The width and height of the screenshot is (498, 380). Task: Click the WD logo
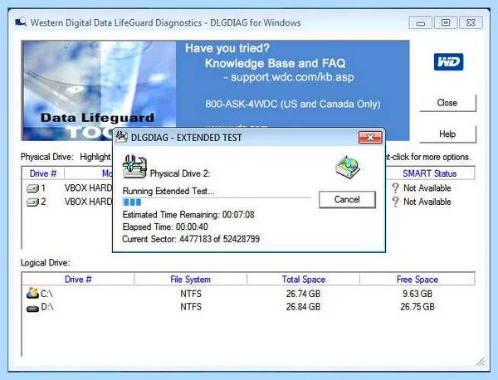448,62
